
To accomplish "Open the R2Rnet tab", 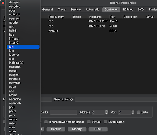I will pyautogui.click(x=128, y=9).
